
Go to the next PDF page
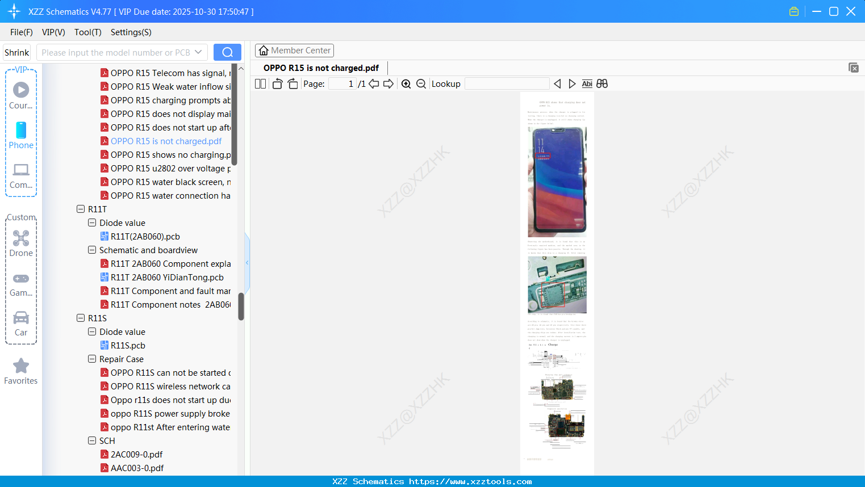388,84
